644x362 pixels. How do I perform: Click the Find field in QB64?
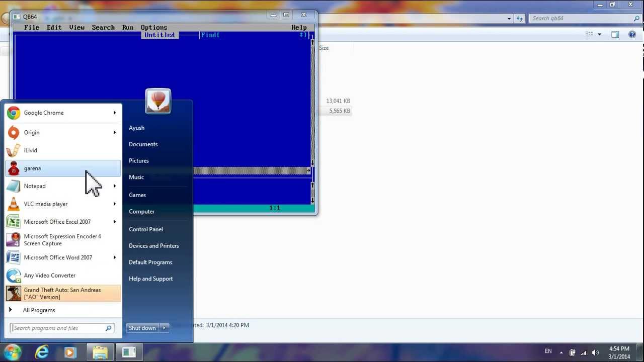click(254, 35)
